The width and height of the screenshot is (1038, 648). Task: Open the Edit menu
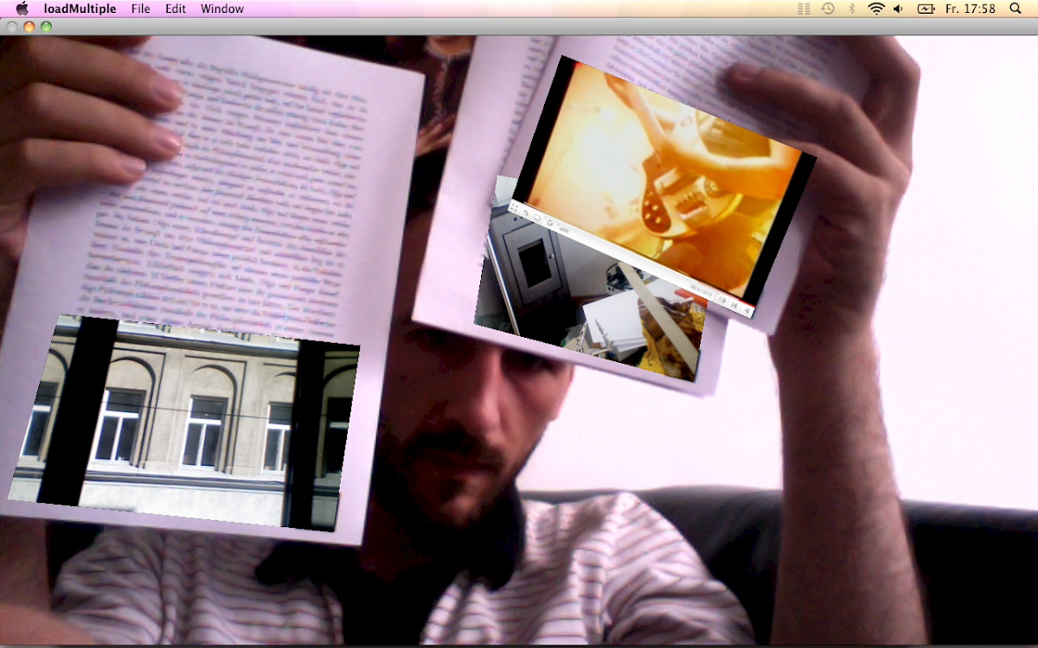[176, 9]
